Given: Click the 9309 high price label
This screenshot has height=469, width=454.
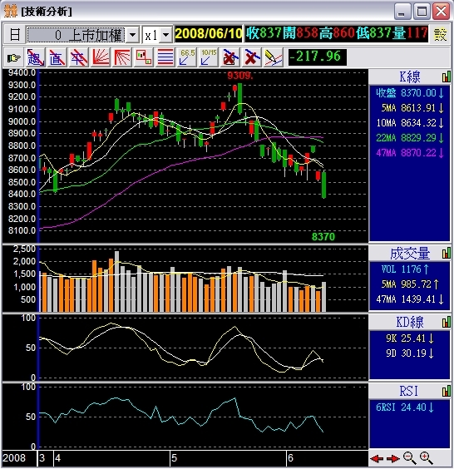Looking at the screenshot, I should pyautogui.click(x=239, y=76).
